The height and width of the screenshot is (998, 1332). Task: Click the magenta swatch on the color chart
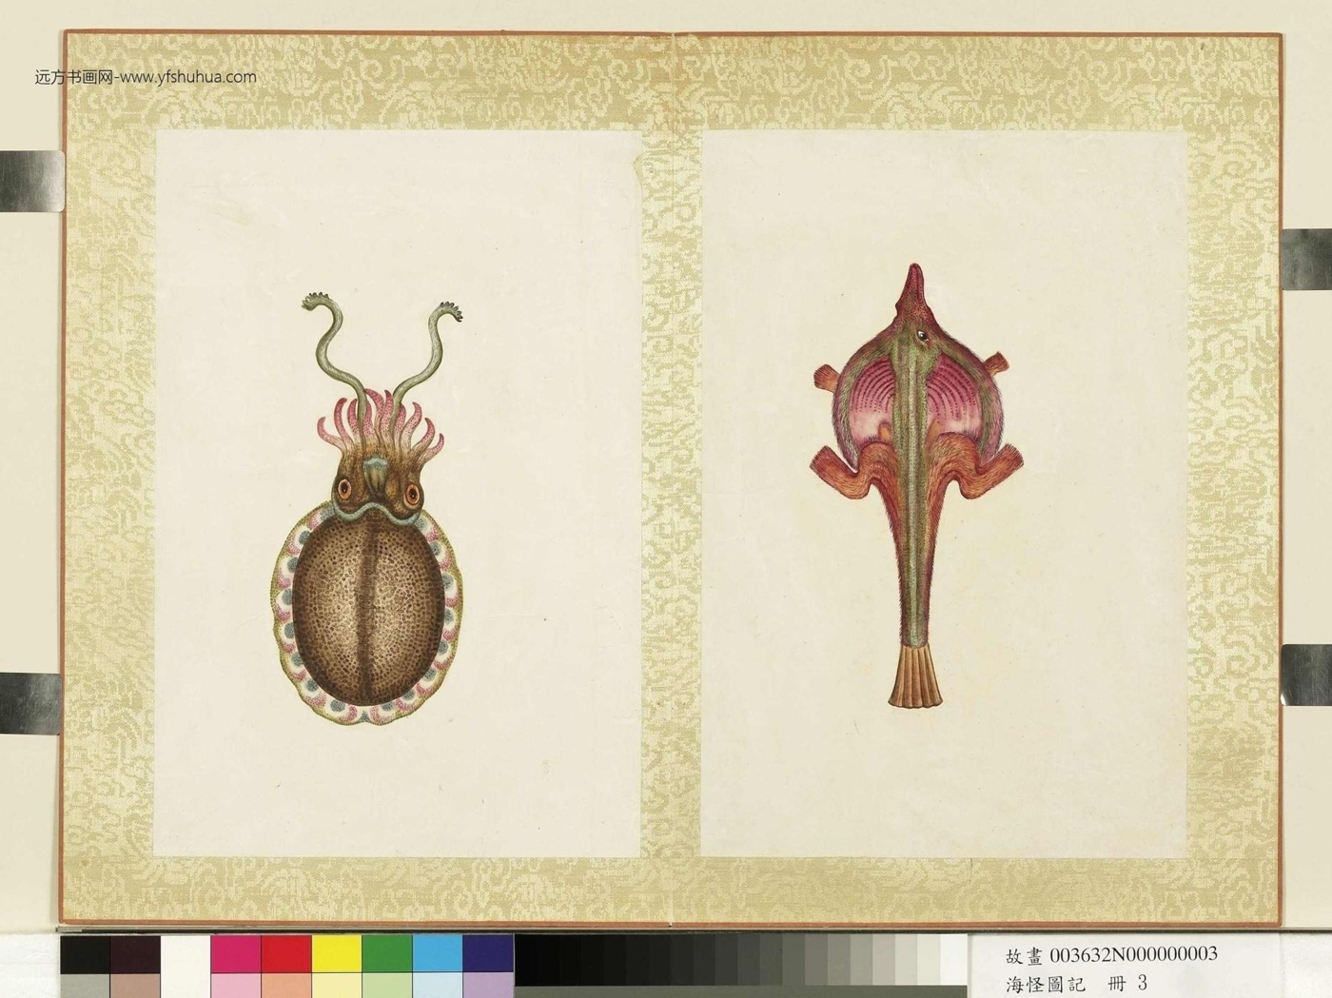click(x=235, y=954)
